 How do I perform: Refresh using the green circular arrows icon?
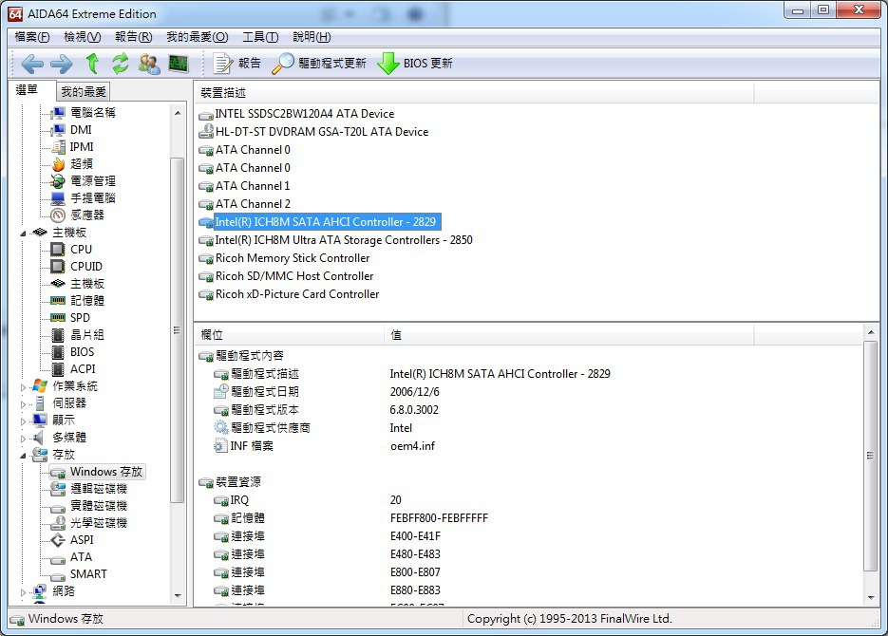pyautogui.click(x=120, y=64)
